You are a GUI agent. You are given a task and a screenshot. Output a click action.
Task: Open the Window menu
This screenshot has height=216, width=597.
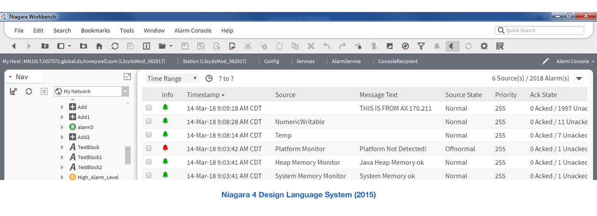click(154, 30)
